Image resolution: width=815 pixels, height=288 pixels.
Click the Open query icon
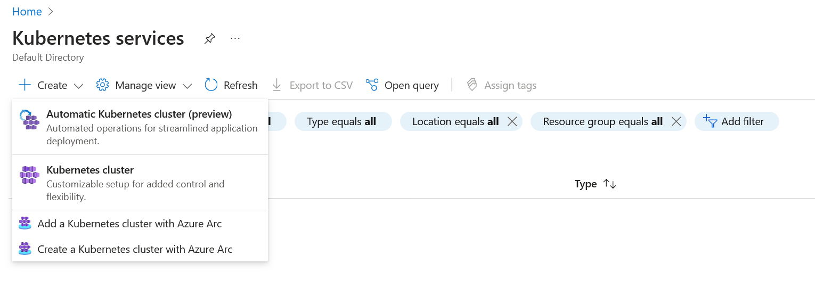pos(372,85)
